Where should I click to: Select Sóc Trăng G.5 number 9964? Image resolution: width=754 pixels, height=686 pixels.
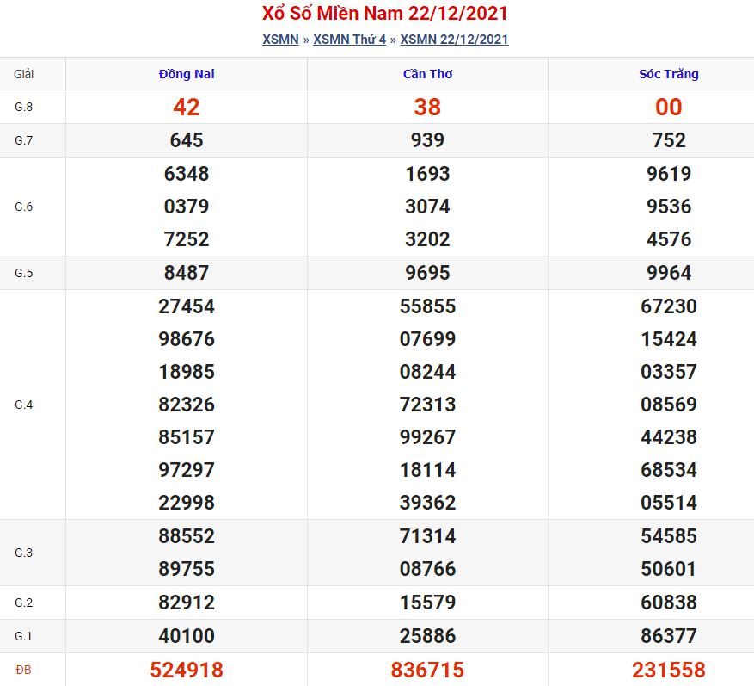668,273
